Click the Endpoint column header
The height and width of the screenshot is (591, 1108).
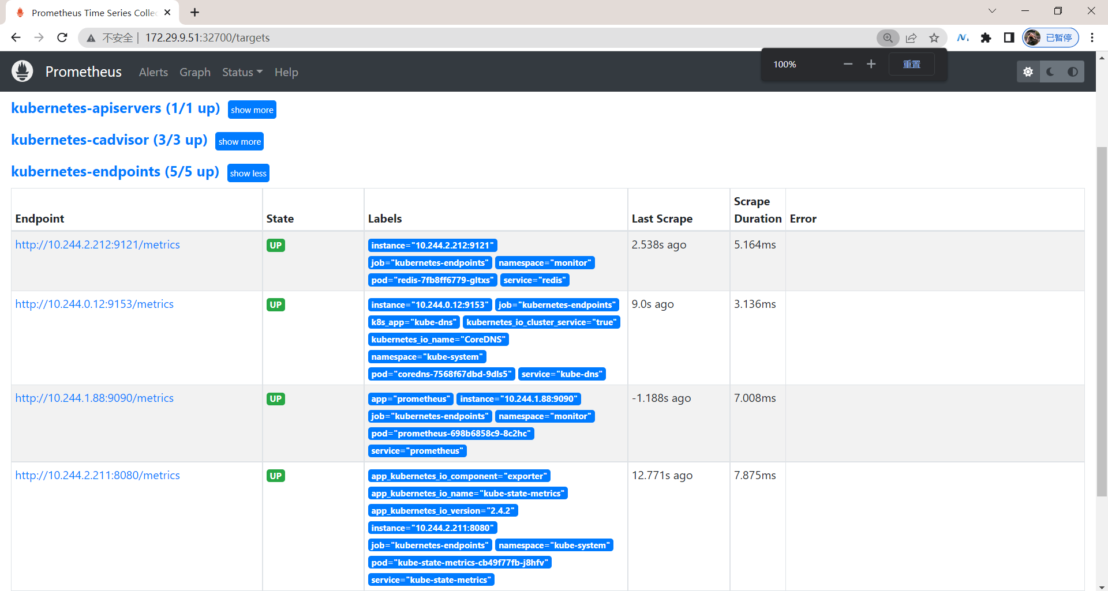tap(40, 219)
